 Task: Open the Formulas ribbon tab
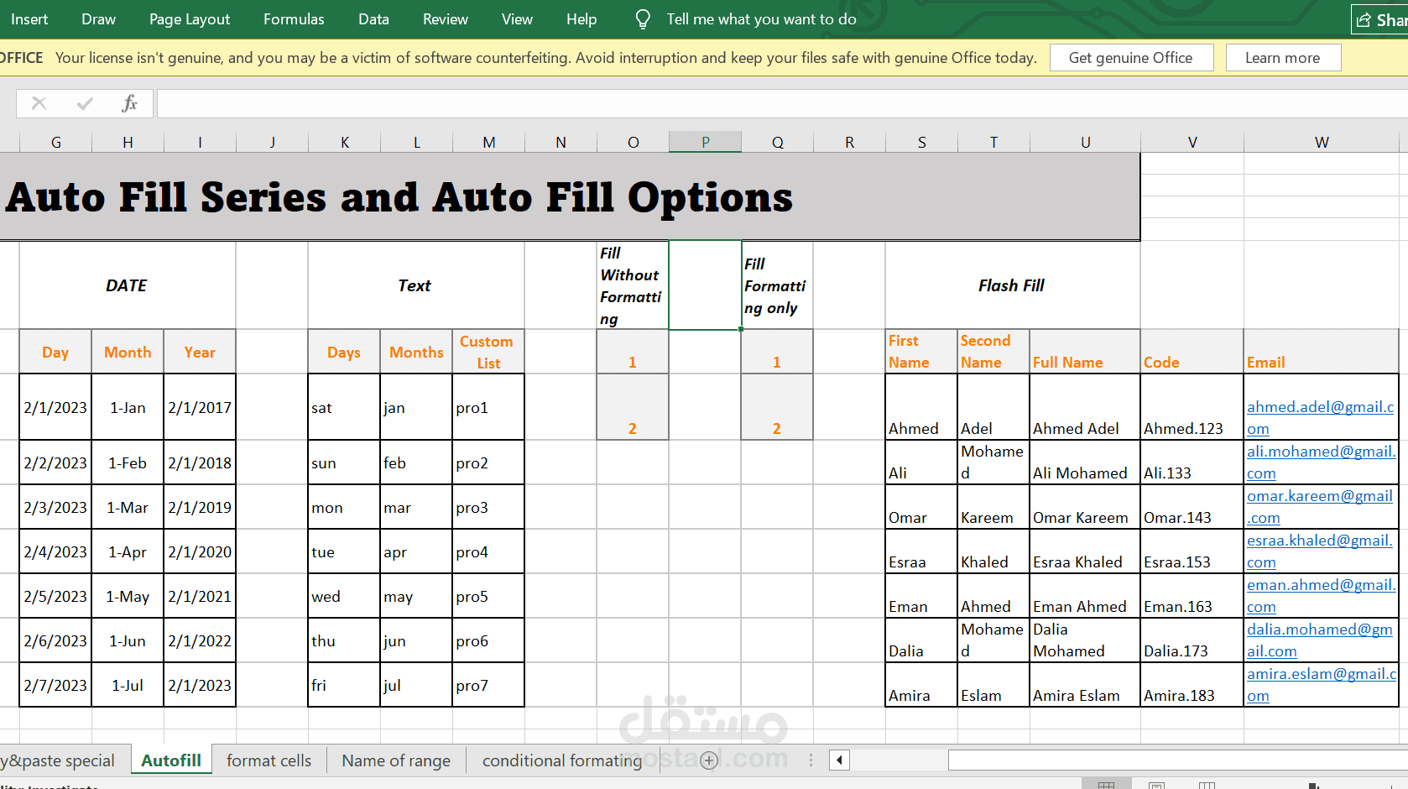click(x=294, y=19)
